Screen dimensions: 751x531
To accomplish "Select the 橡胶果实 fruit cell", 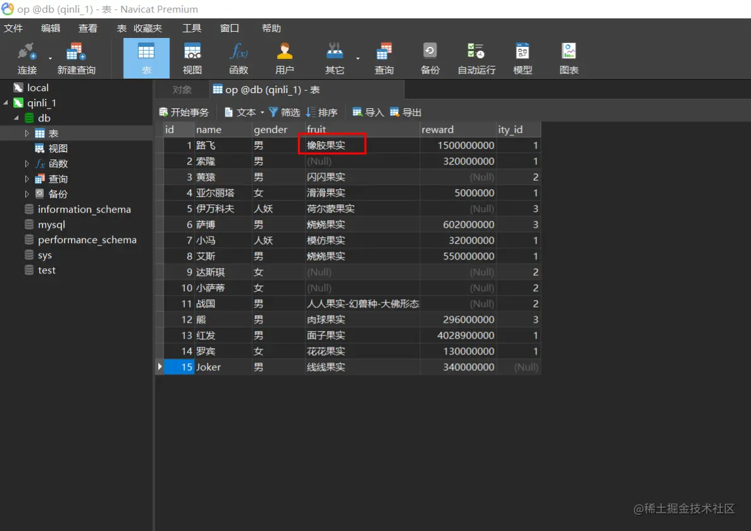I will [x=363, y=145].
